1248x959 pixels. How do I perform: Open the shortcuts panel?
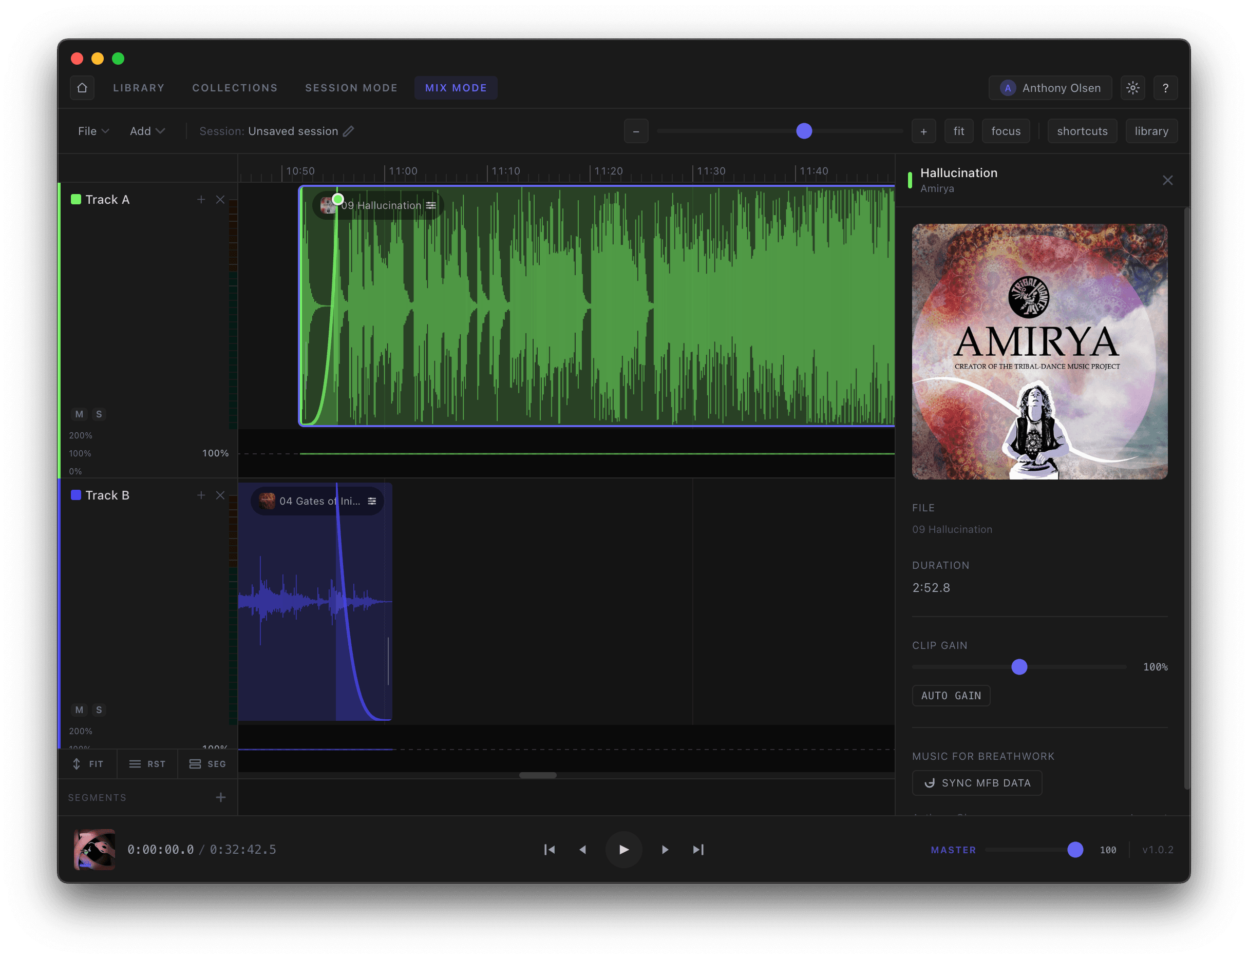point(1082,131)
